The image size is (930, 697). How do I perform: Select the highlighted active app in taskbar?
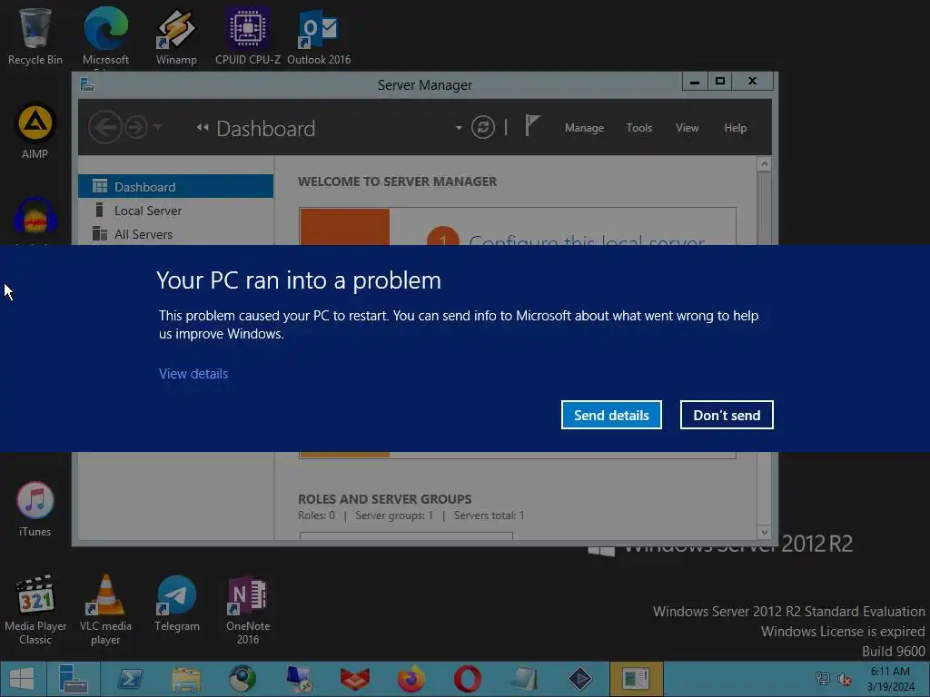pyautogui.click(x=636, y=679)
